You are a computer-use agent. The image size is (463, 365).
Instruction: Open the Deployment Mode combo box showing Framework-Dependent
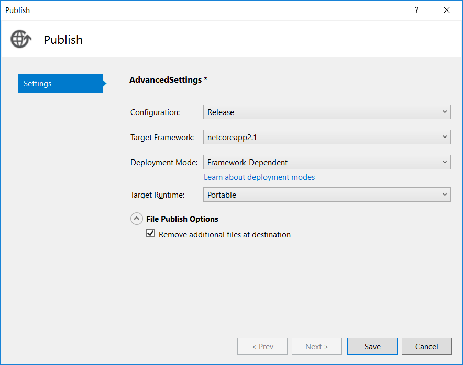pyautogui.click(x=327, y=162)
